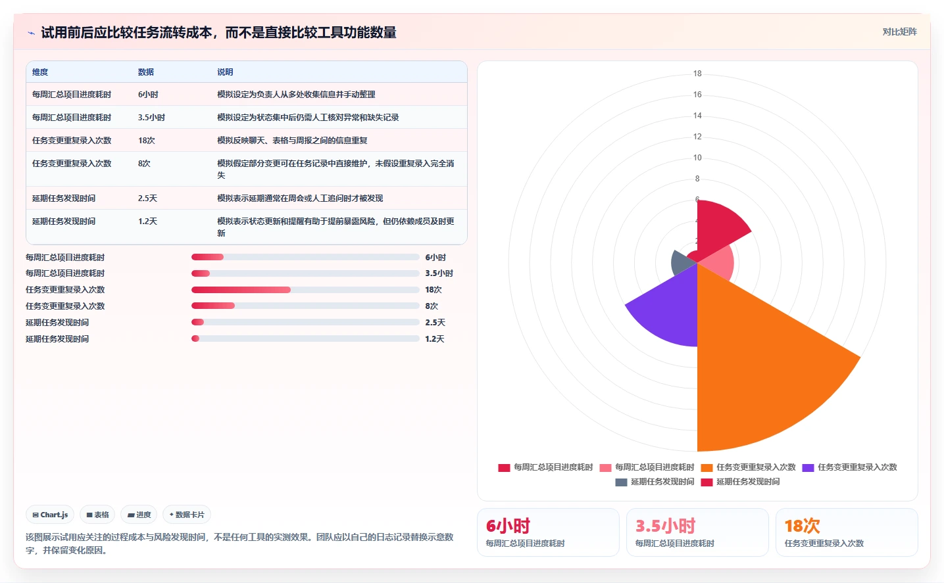Open the 6小时 data card
The height and width of the screenshot is (583, 944).
pos(548,532)
